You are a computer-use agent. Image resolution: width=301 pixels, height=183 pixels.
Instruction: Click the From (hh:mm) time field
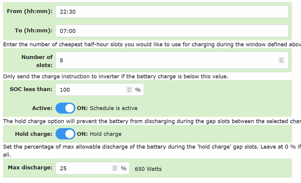[172, 12]
